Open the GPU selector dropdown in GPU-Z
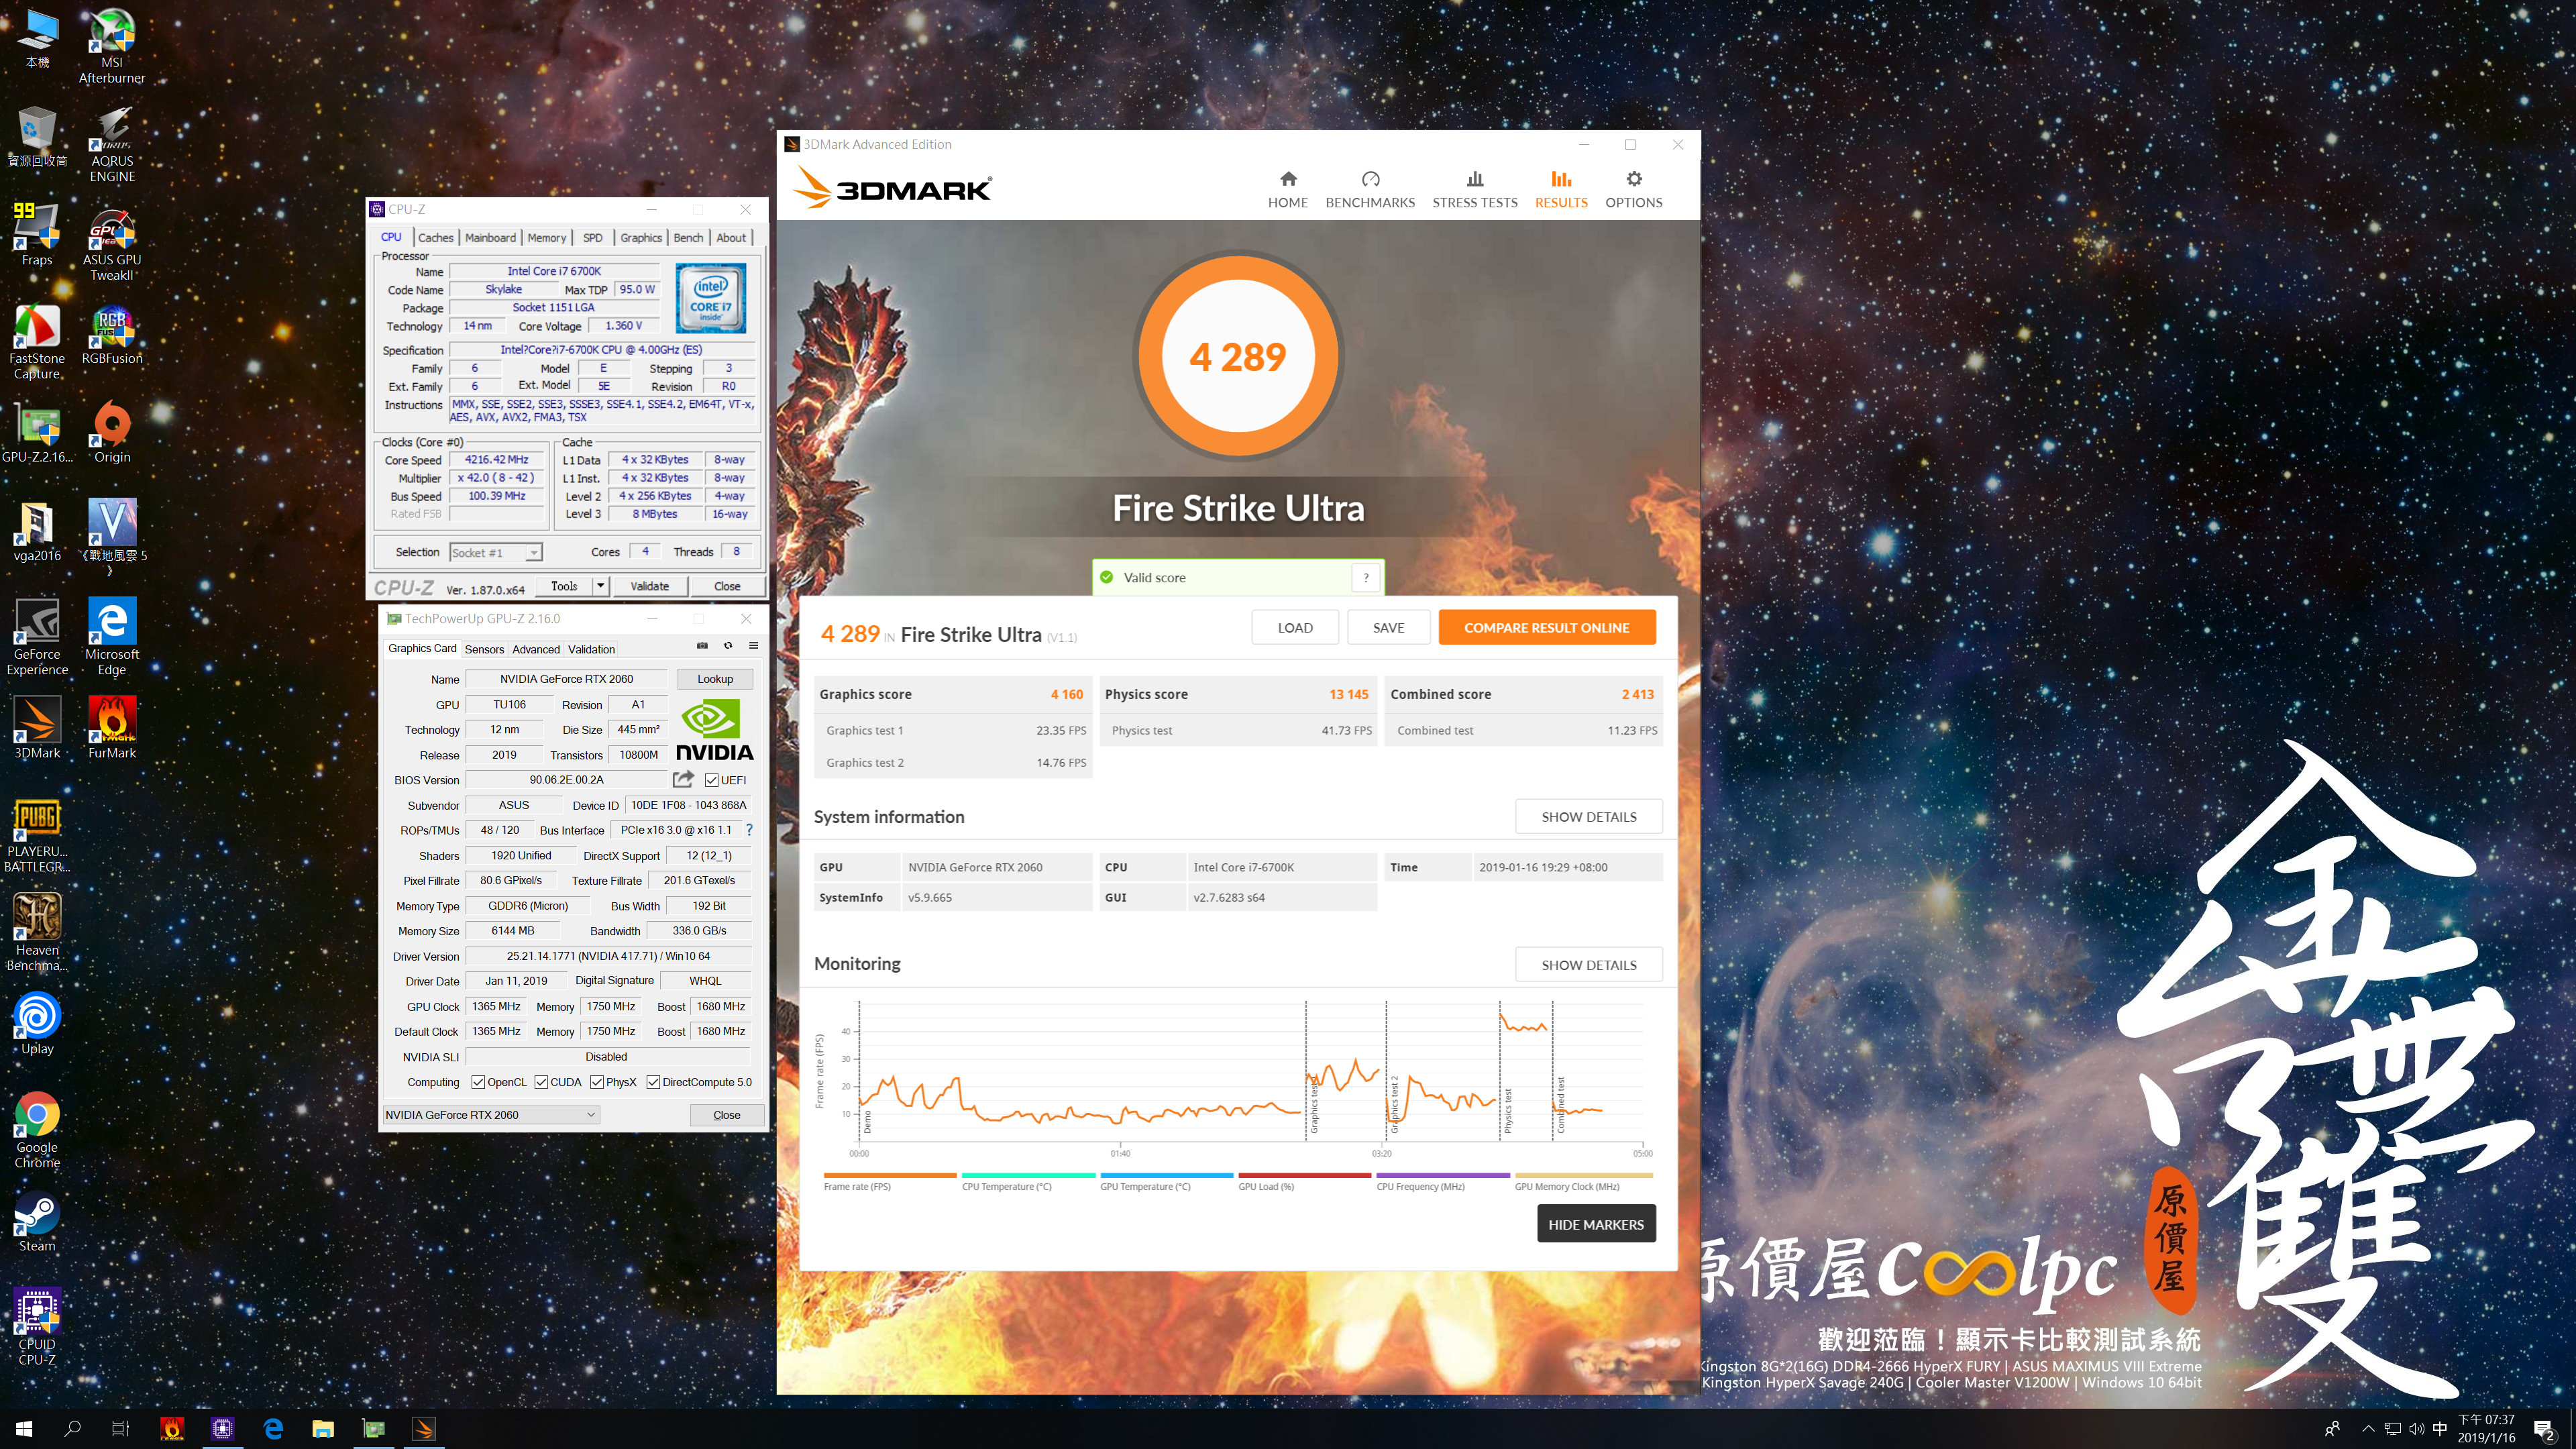This screenshot has height=1449, width=2576. [491, 1114]
